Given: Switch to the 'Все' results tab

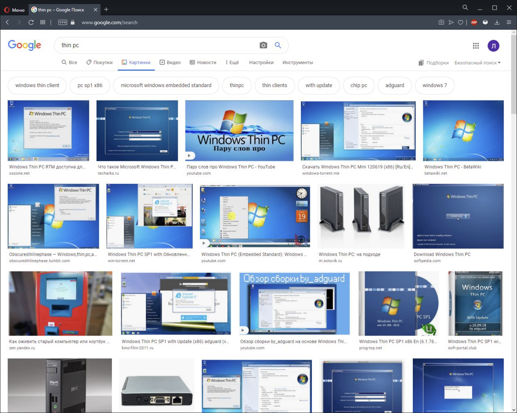Looking at the screenshot, I should click(x=69, y=63).
